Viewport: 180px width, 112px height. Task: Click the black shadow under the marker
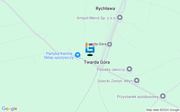click(90, 55)
